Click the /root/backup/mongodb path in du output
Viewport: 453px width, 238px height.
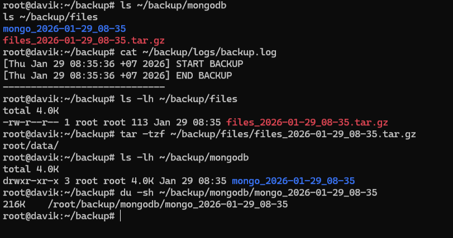coord(168,205)
